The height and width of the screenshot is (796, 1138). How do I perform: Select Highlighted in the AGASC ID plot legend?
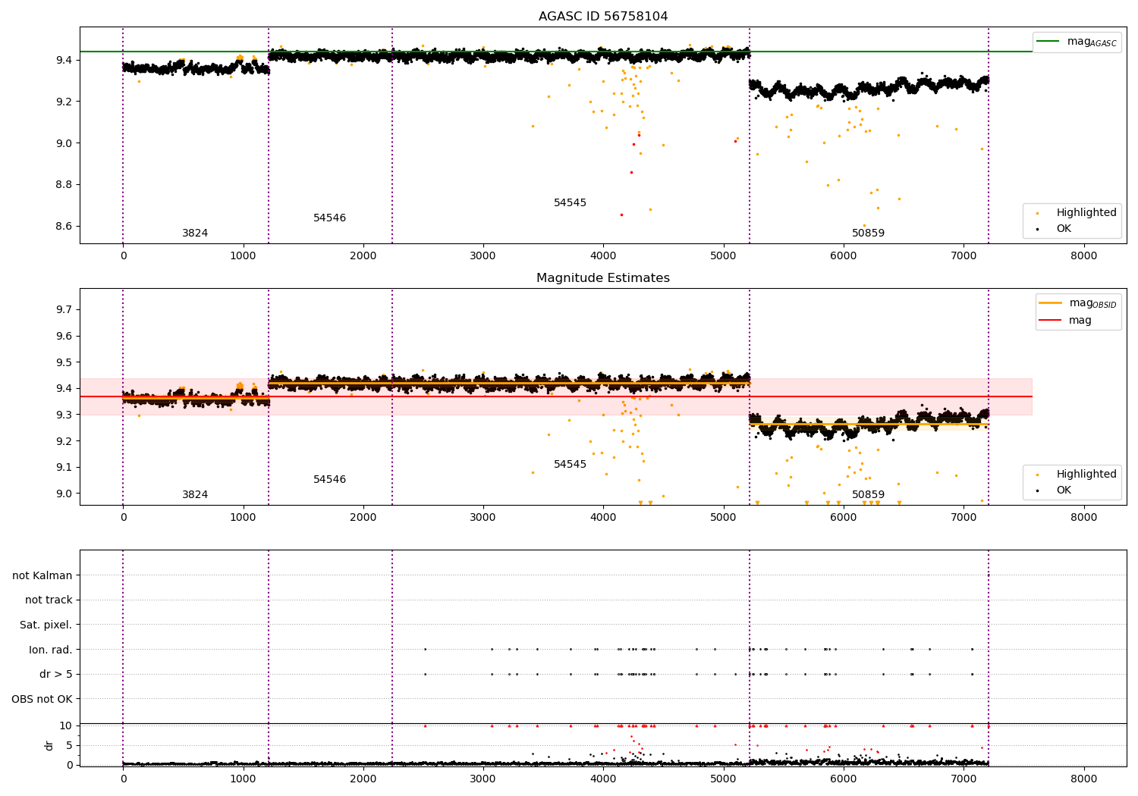[x=1086, y=212]
